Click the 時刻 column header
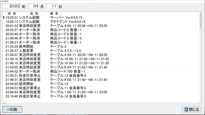Screen dimensions: 205x115 pyautogui.click(x=12, y=14)
